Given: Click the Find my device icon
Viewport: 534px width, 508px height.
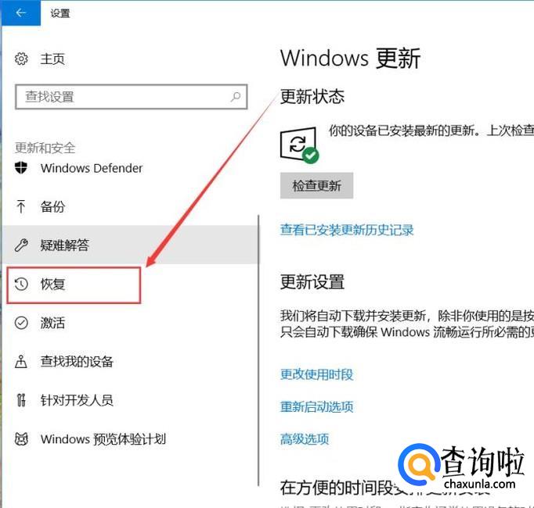Looking at the screenshot, I should pos(21,361).
